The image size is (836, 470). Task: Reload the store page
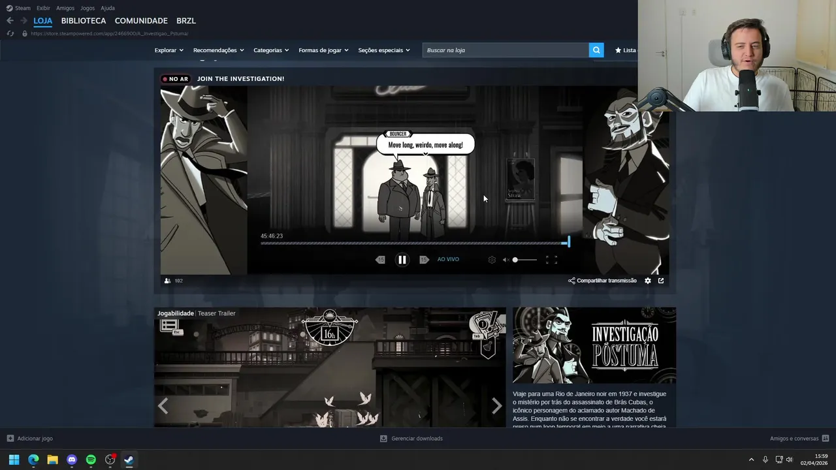(10, 33)
